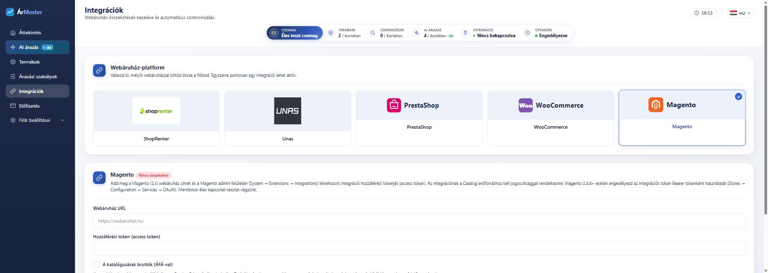The image size is (768, 273).
Task: Click the Webáruház-platform section title
Action: tap(138, 68)
